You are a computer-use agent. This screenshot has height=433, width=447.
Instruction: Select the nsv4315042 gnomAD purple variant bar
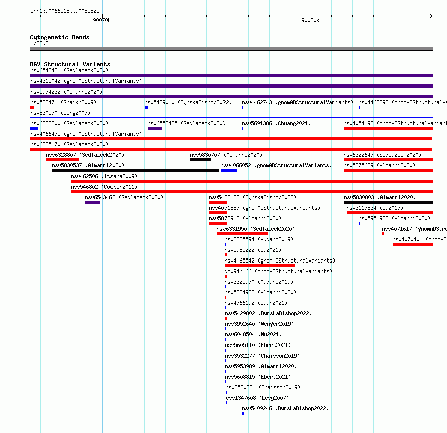coord(231,86)
